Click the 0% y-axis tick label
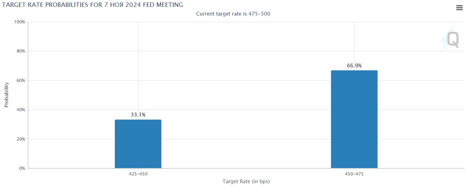The width and height of the screenshot is (467, 190). [22, 168]
